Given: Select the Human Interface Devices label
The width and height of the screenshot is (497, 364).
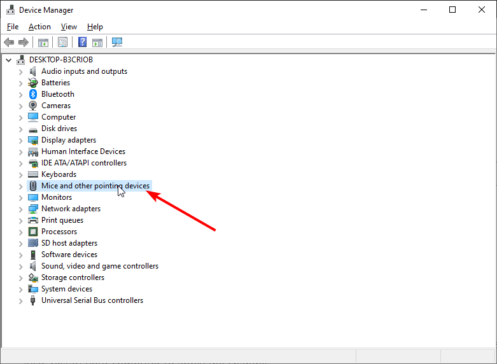Looking at the screenshot, I should (83, 151).
